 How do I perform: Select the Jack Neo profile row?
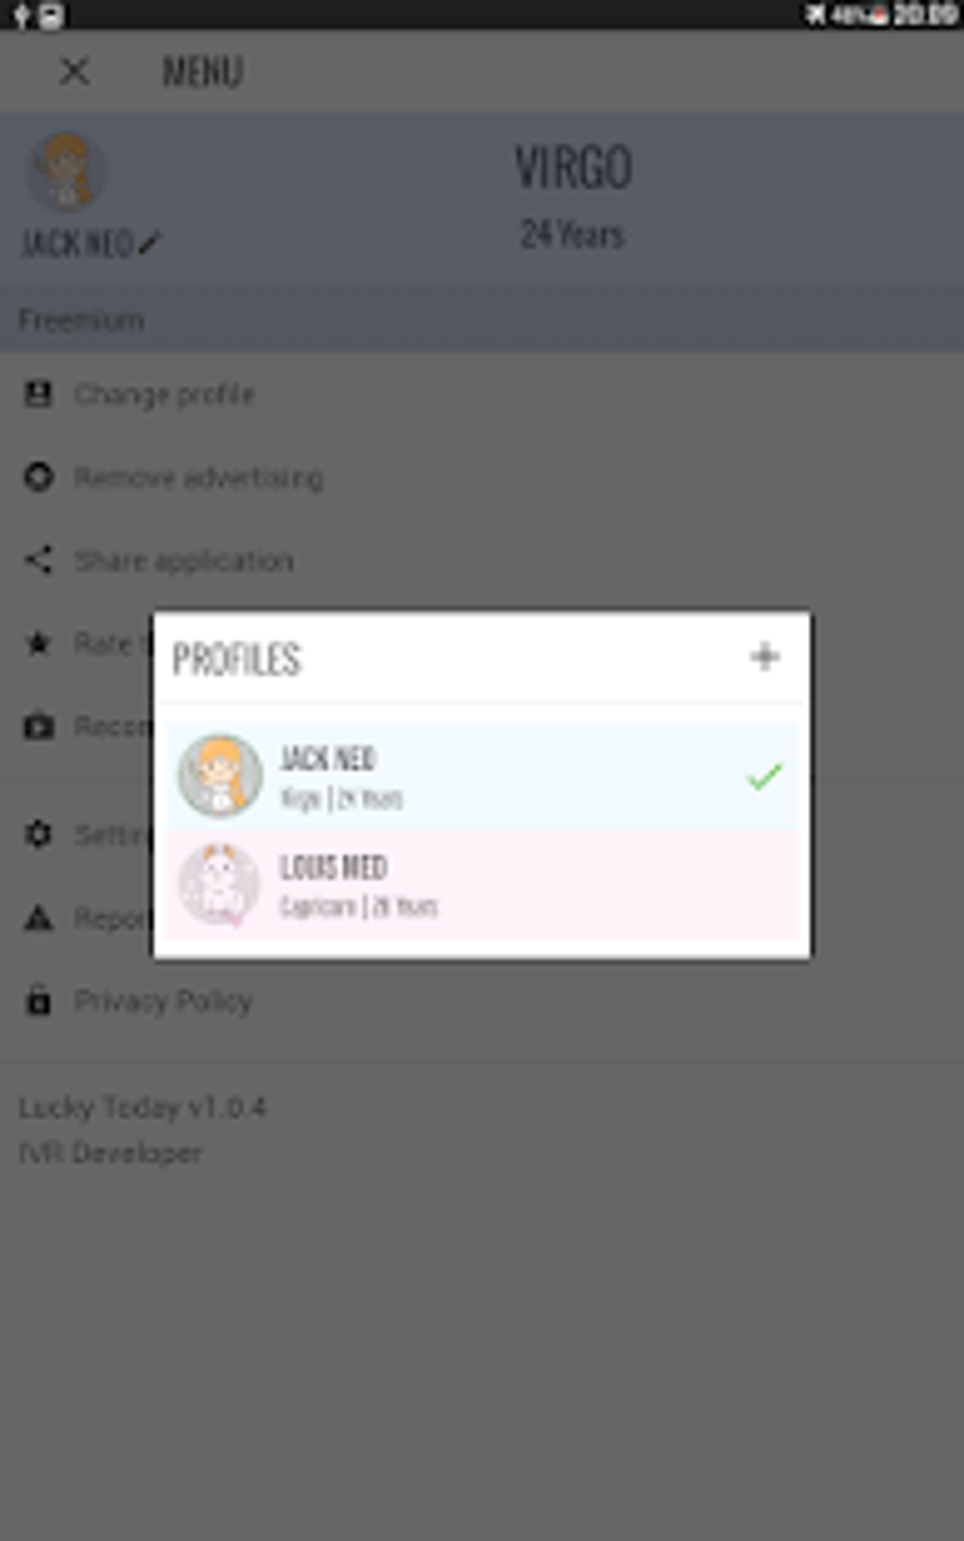(482, 776)
